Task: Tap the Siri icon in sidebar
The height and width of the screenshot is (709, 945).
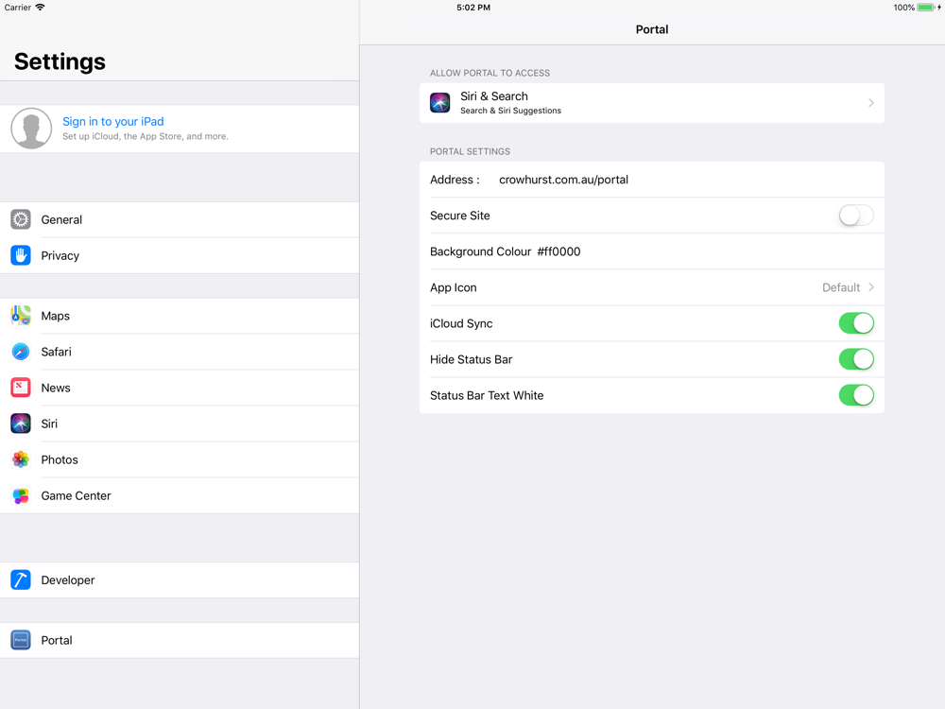Action: (21, 424)
